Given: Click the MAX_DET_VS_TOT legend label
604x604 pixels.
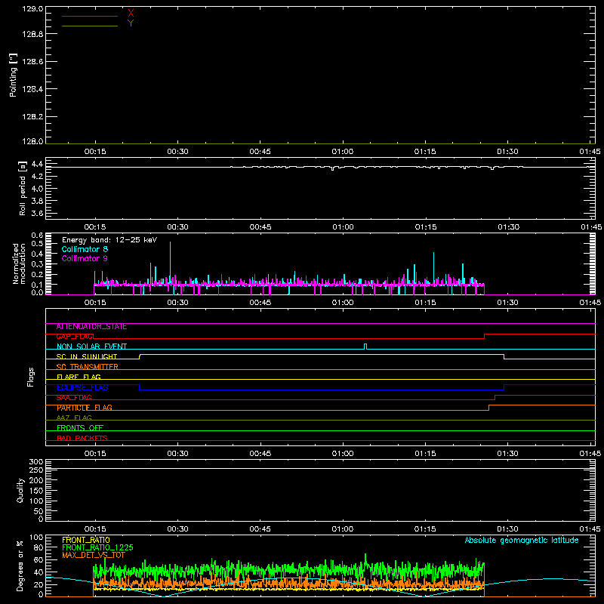Looking at the screenshot, I should tap(94, 555).
